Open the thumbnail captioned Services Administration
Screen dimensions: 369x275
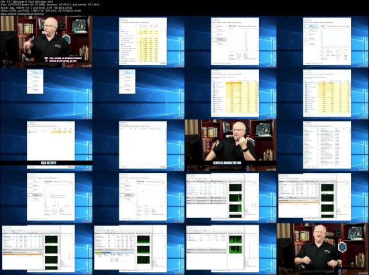(230, 145)
